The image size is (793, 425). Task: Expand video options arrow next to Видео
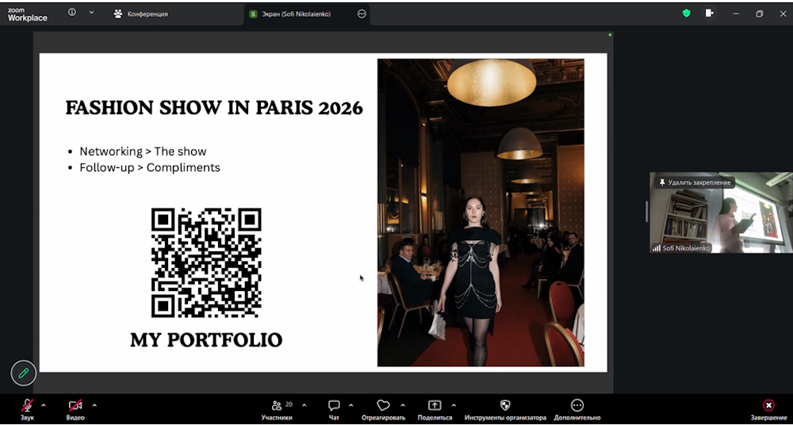(94, 405)
